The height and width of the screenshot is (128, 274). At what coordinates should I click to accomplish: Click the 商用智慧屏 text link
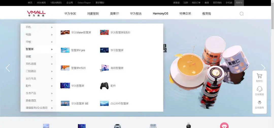117,68
